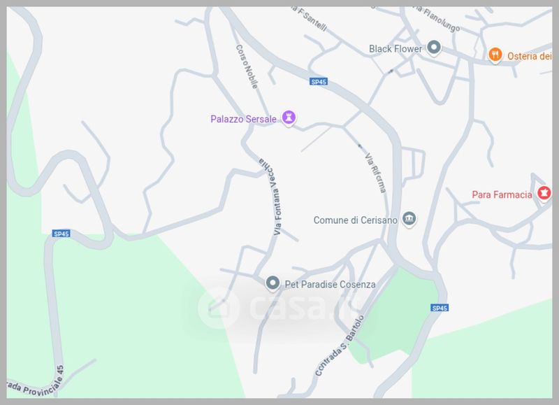559x405 pixels.
Task: Click the Via Fontana Vecchia street name
Action: [273, 197]
